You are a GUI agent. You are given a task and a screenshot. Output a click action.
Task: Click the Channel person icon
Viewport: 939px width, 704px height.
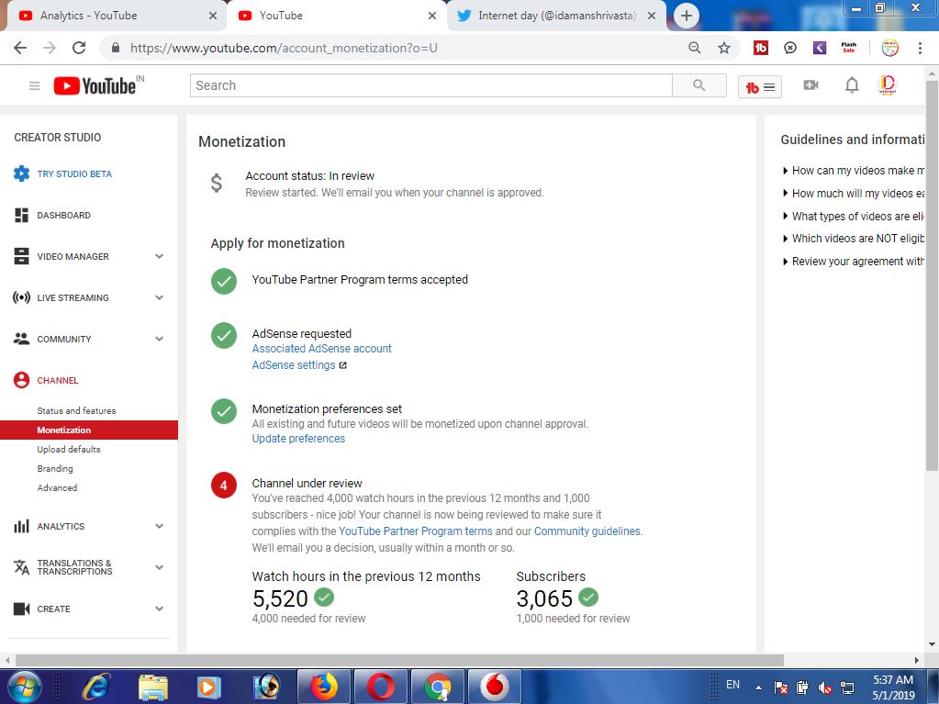(x=21, y=380)
